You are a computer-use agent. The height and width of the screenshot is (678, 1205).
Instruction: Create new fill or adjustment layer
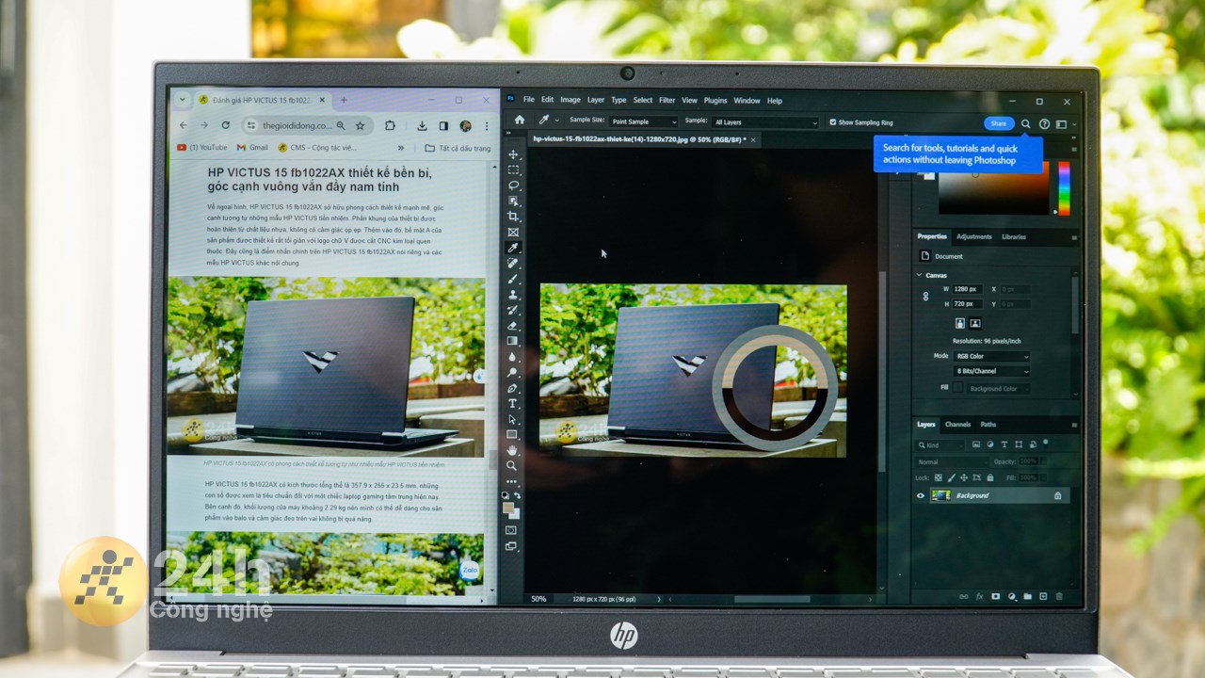1012,596
